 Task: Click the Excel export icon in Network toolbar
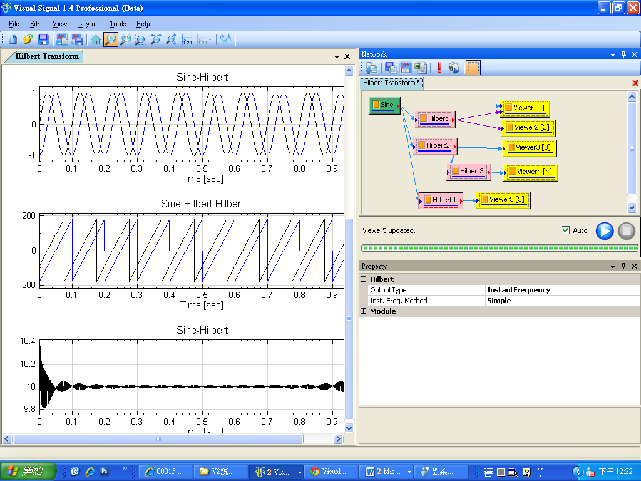click(421, 68)
